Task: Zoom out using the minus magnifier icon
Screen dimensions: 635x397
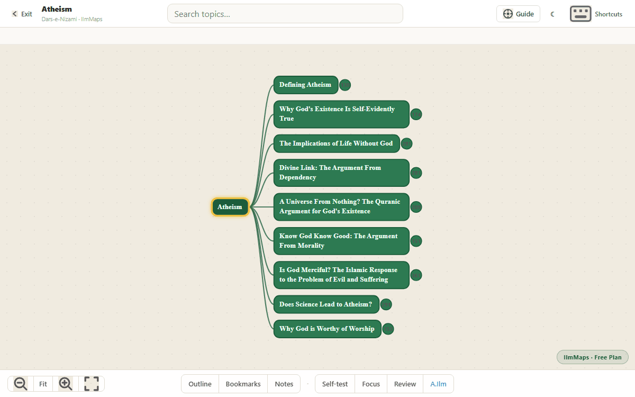Action: 21,384
